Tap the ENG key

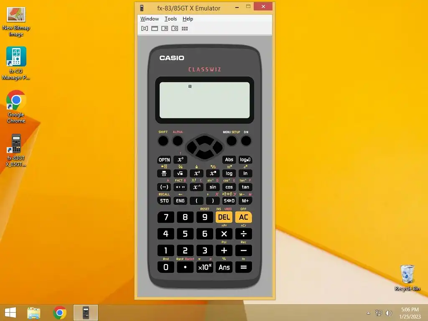181,201
